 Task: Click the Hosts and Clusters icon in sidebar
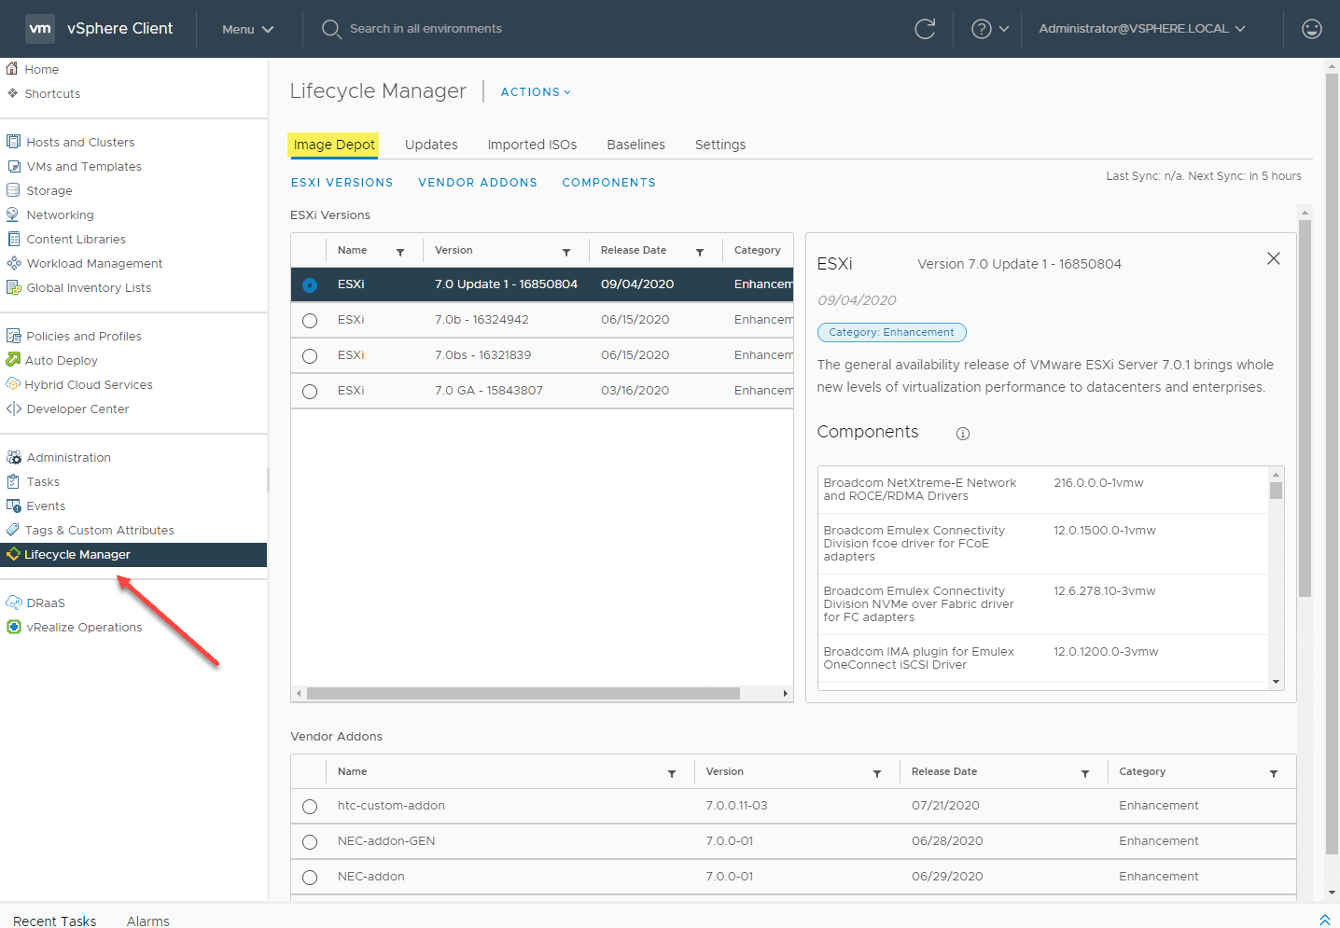(x=13, y=142)
